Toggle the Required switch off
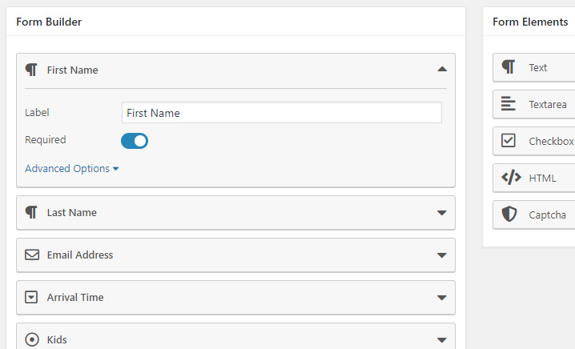 pyautogui.click(x=135, y=141)
